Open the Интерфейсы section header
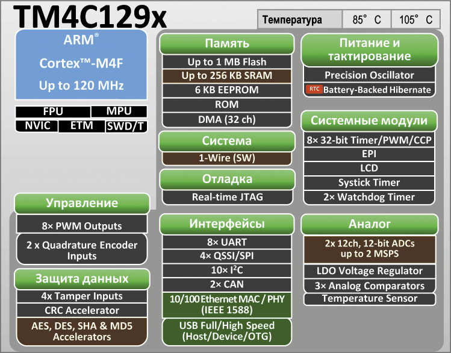Image resolution: width=451 pixels, height=353 pixels. click(x=227, y=224)
